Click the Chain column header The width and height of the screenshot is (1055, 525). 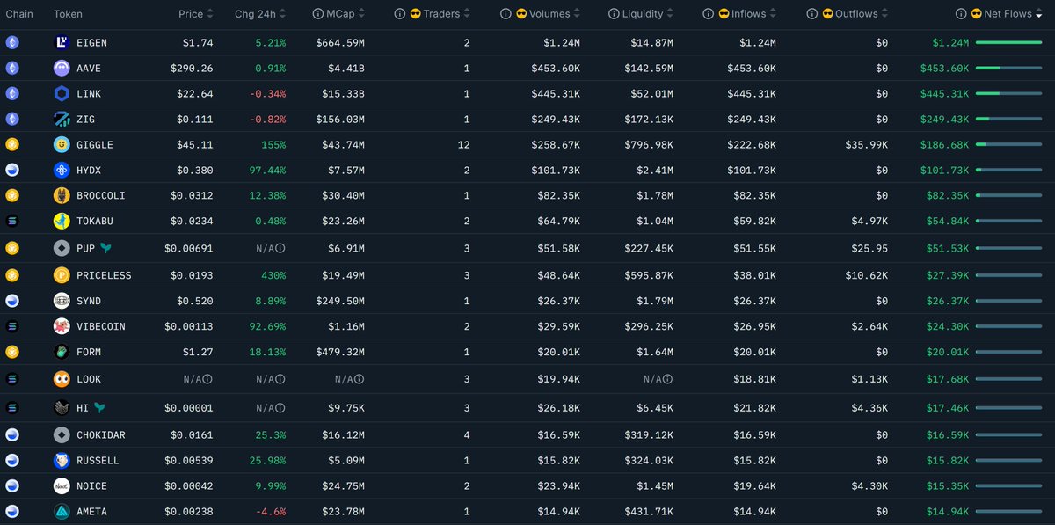point(19,14)
